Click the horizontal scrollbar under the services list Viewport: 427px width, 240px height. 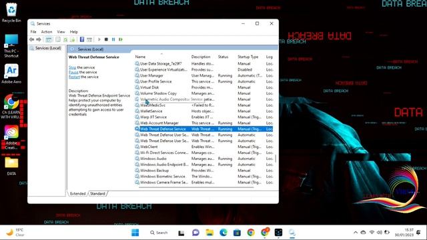(196, 187)
